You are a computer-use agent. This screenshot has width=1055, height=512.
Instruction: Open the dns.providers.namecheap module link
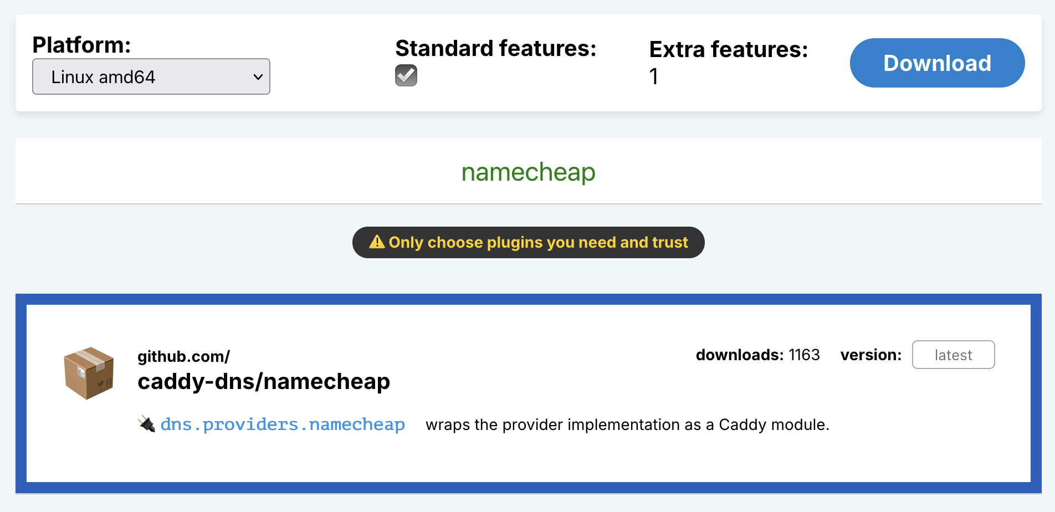tap(283, 424)
